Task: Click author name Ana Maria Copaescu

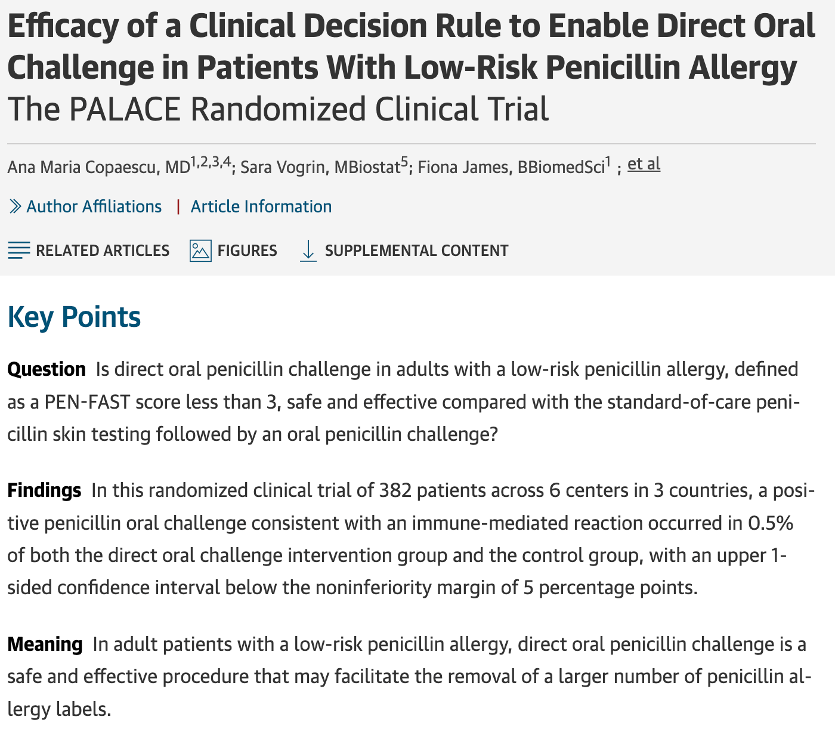Action: click(84, 168)
